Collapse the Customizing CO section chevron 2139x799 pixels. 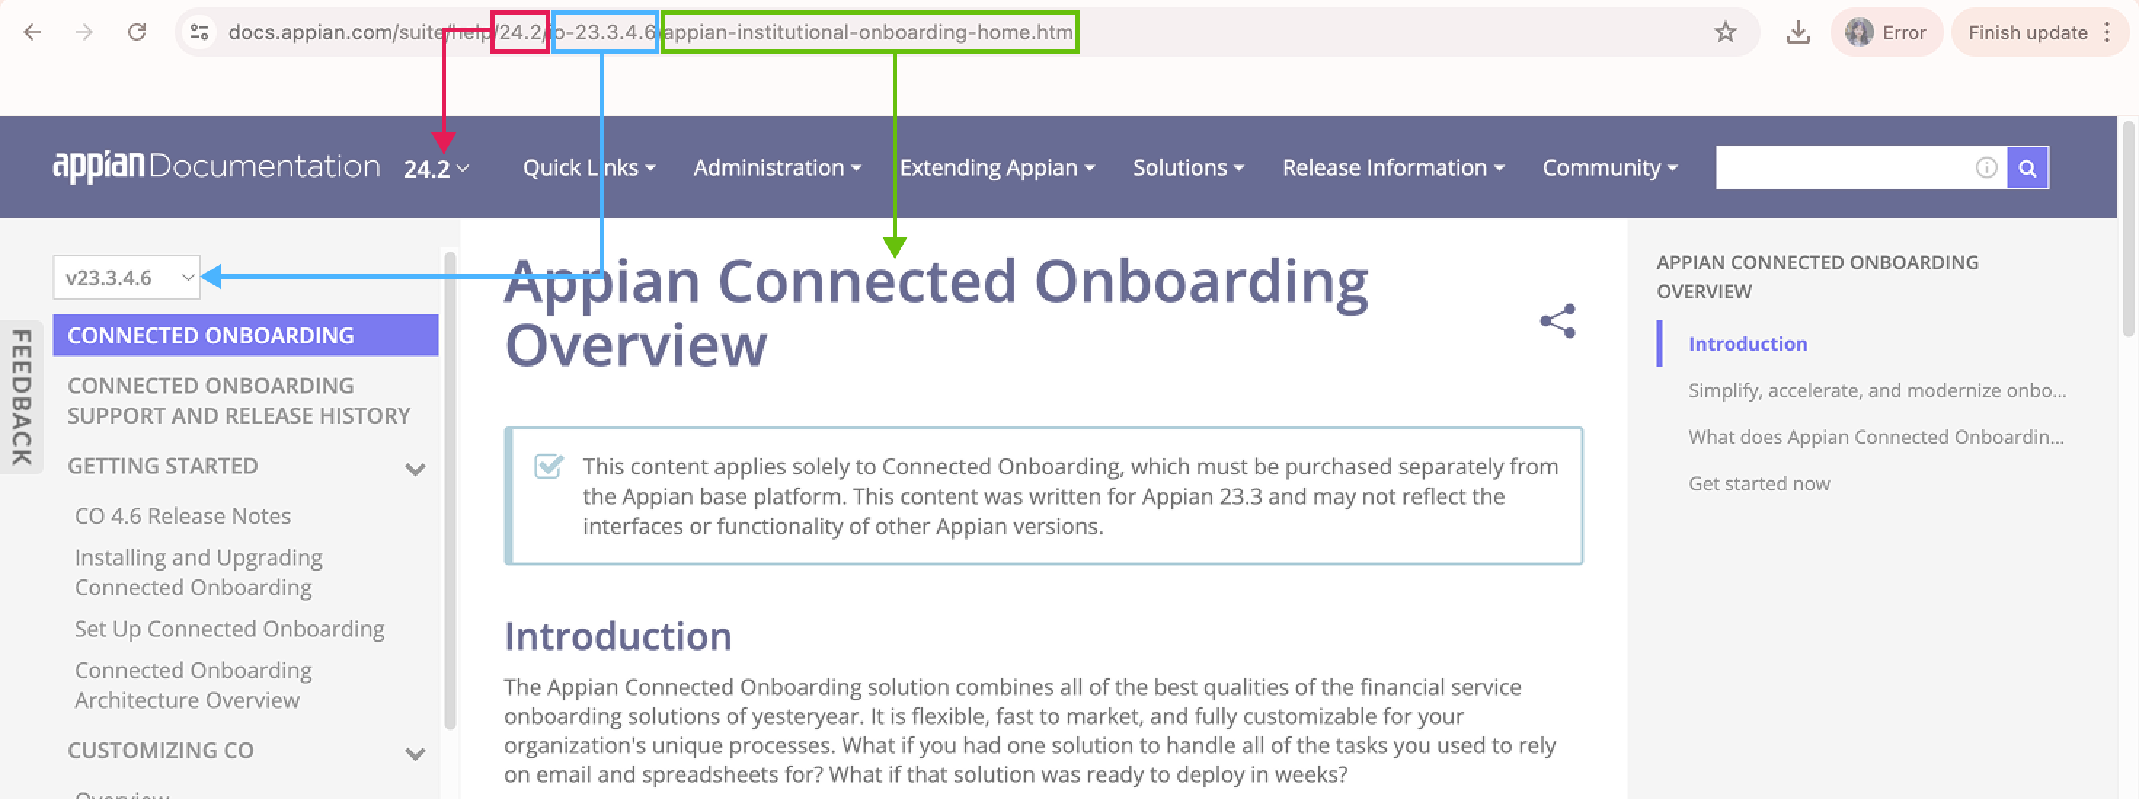[415, 753]
